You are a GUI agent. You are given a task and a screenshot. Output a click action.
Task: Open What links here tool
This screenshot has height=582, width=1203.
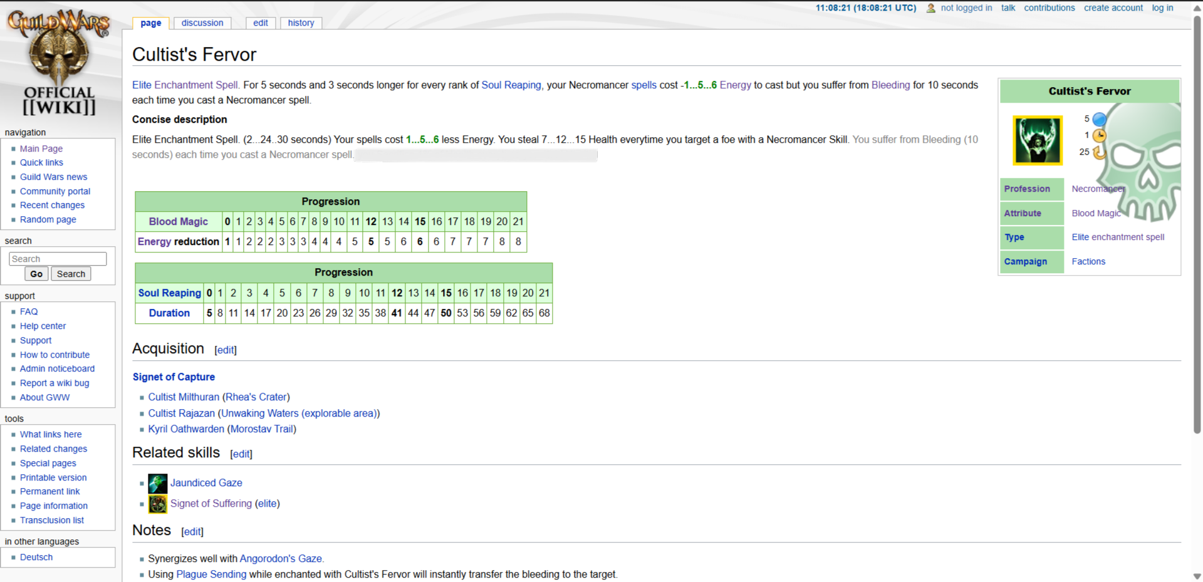tap(51, 434)
